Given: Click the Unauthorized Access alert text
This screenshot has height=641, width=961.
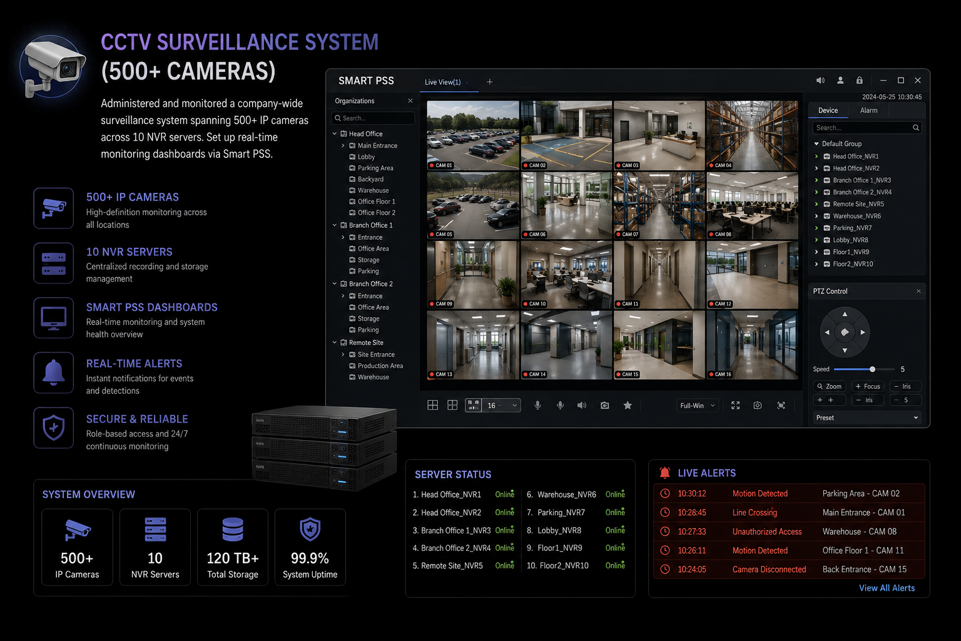Looking at the screenshot, I should click(767, 531).
